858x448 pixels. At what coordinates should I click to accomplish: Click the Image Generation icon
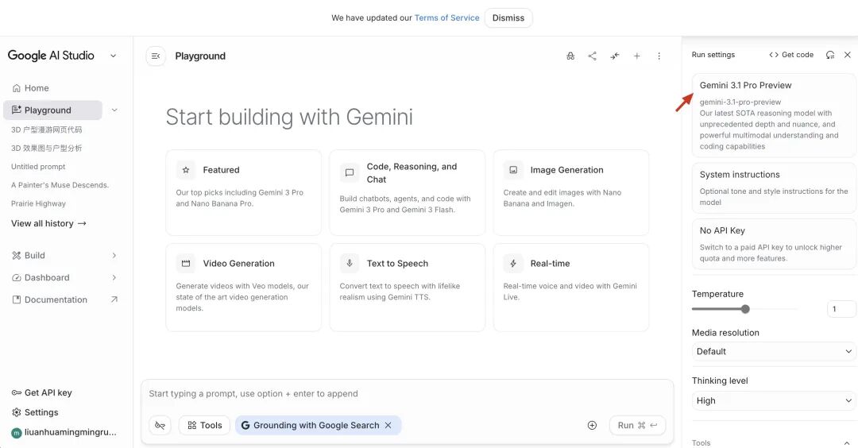513,170
